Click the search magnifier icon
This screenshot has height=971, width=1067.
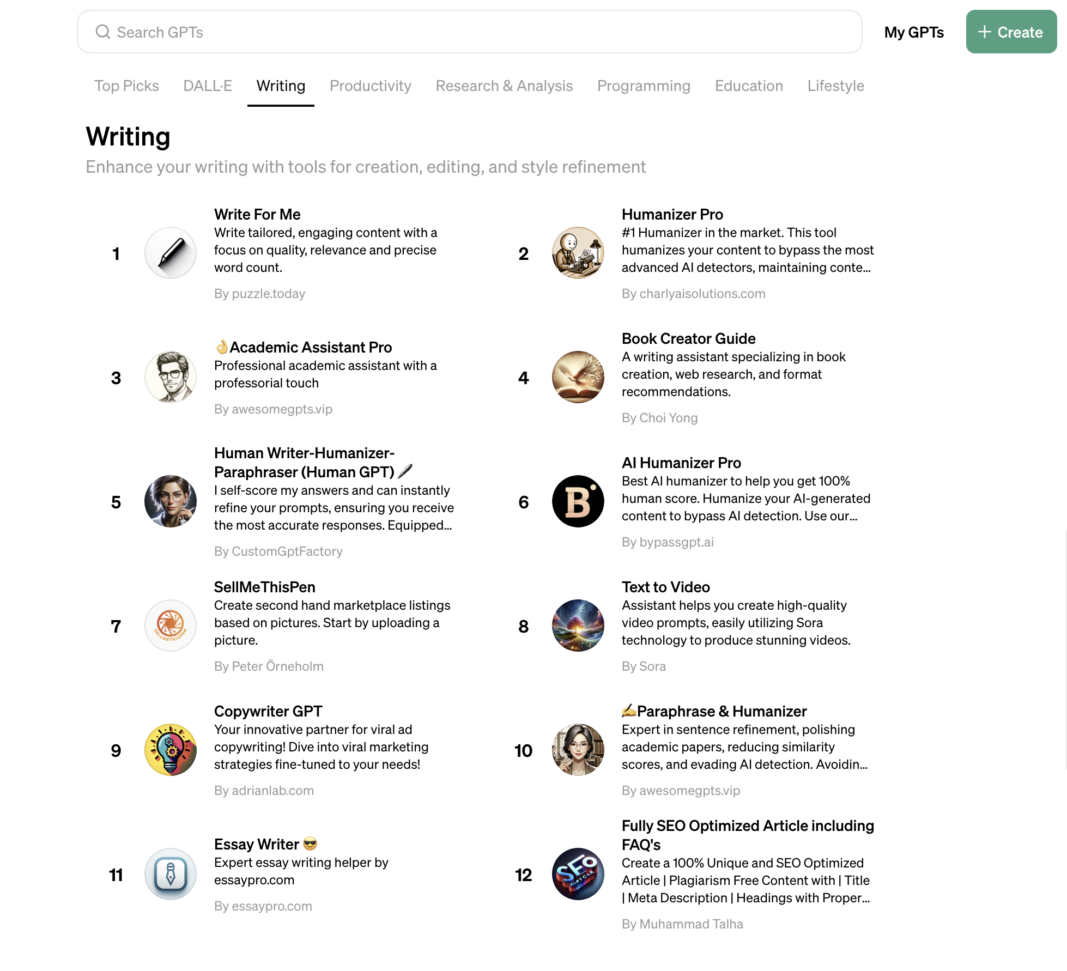click(x=103, y=32)
